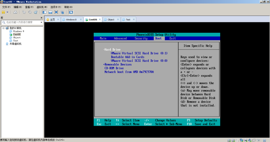The image size is (270, 142).
Task: Click the CD/DVD drive status bar icon
Action: pos(237,140)
